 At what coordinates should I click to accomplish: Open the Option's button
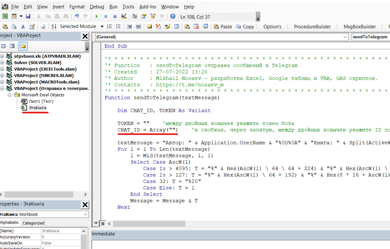point(272,27)
